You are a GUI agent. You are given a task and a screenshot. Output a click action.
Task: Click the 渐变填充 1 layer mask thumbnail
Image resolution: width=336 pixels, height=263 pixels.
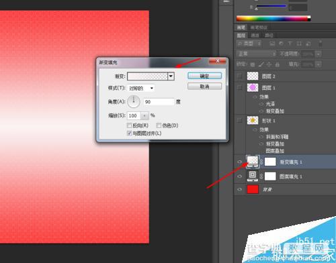[x=270, y=162]
